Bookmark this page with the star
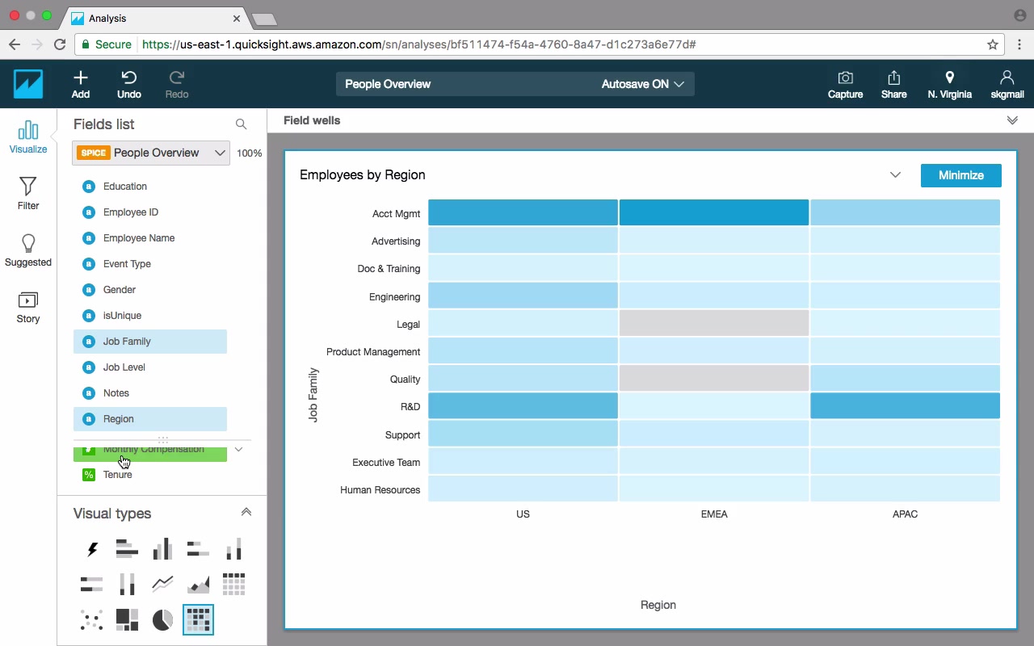The image size is (1034, 646). [993, 44]
